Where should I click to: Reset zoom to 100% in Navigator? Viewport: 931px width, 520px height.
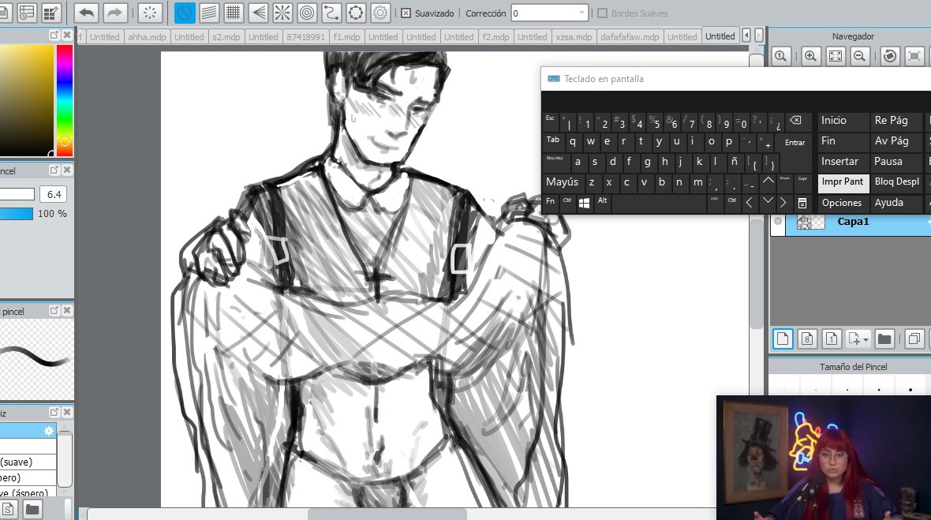pos(781,56)
